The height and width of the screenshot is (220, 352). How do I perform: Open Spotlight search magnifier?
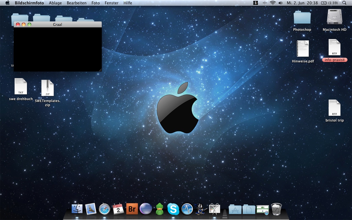click(x=345, y=3)
